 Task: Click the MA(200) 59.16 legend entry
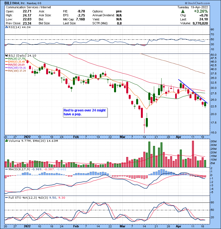(x=15, y=68)
